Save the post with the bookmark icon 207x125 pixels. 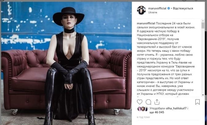pyautogui.click(x=197, y=102)
